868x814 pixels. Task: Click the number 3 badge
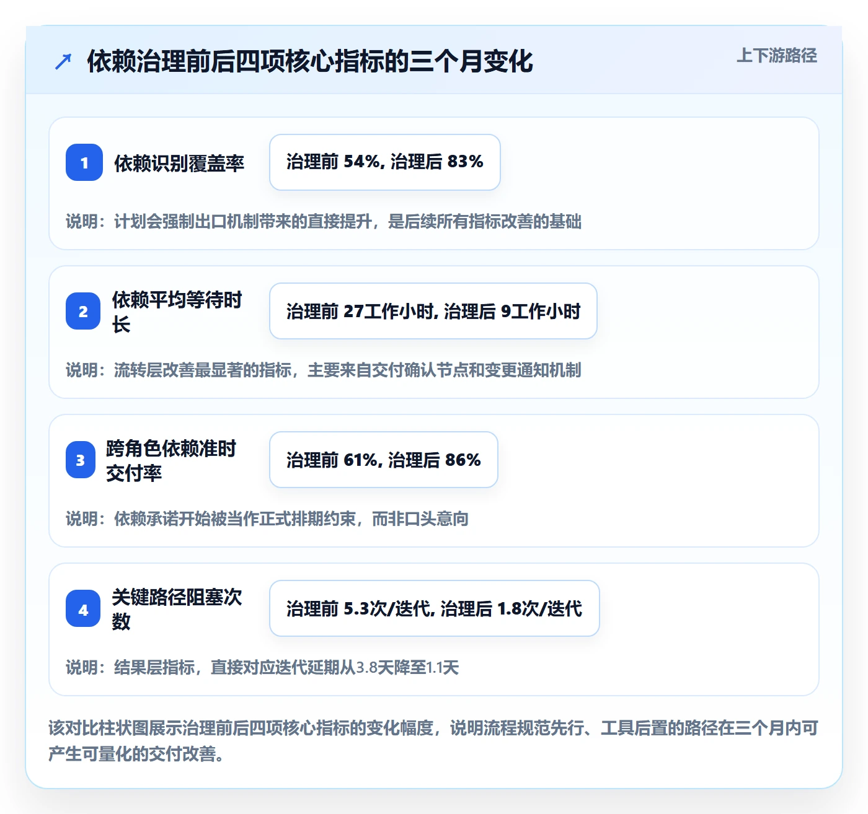tap(81, 460)
